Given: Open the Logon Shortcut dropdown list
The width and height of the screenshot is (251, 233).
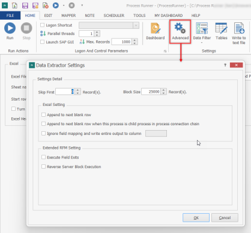Looking at the screenshot, I should pos(136,25).
